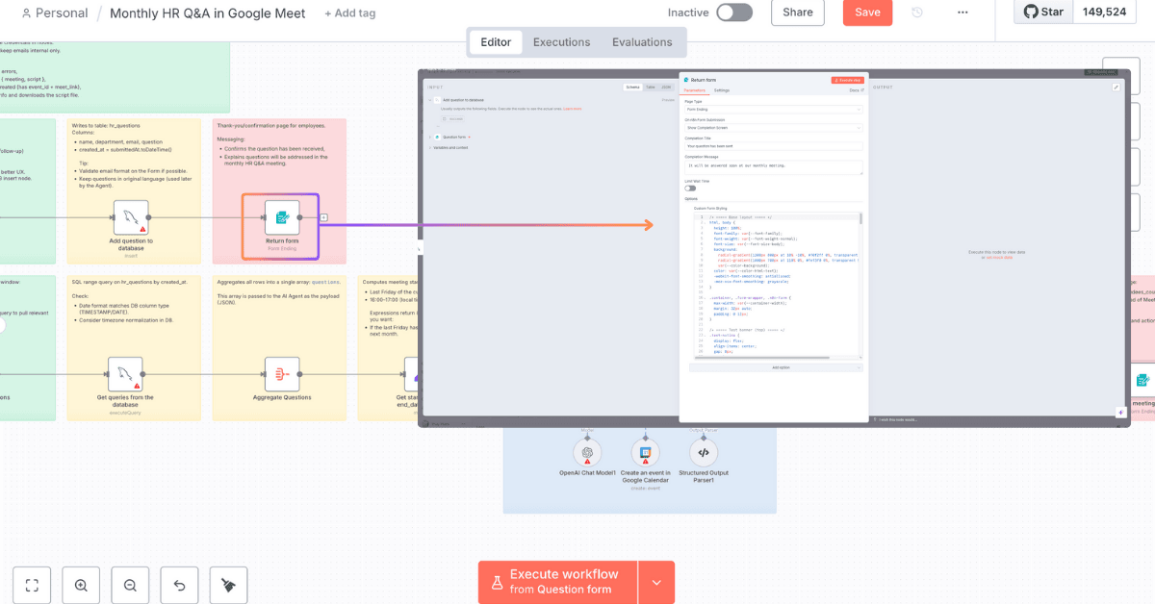Click Add tag next to workflow name

pos(350,13)
